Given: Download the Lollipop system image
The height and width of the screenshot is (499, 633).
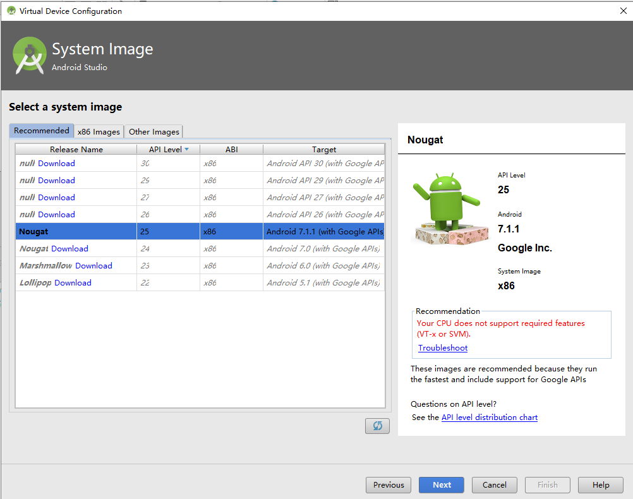Looking at the screenshot, I should (x=73, y=282).
